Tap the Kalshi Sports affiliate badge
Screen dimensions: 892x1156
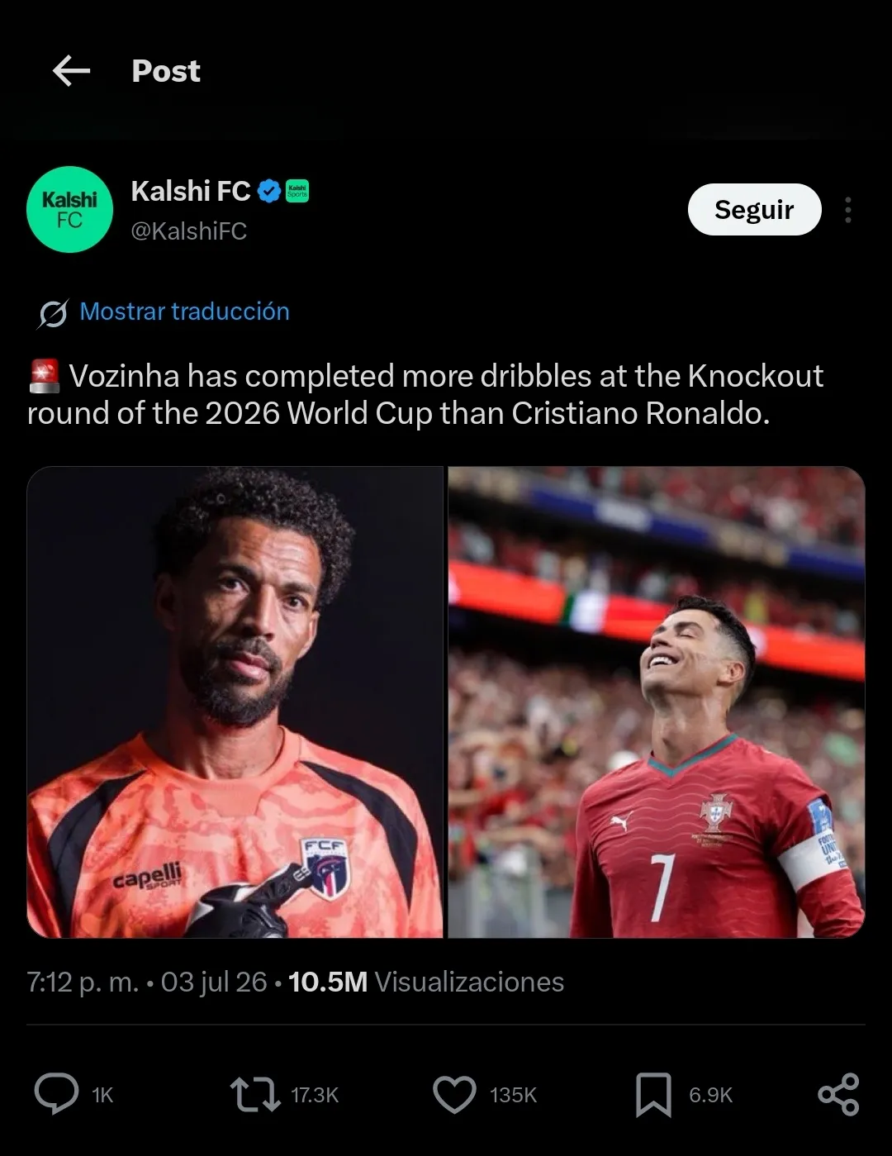coord(297,192)
